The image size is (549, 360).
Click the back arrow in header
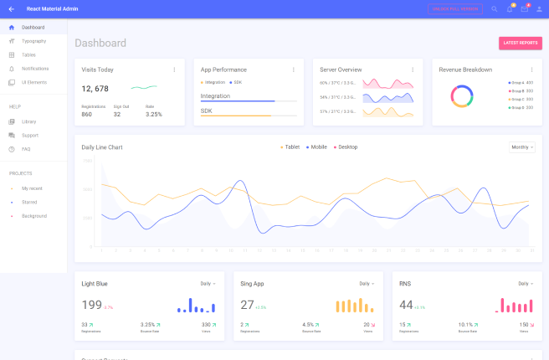pos(12,8)
